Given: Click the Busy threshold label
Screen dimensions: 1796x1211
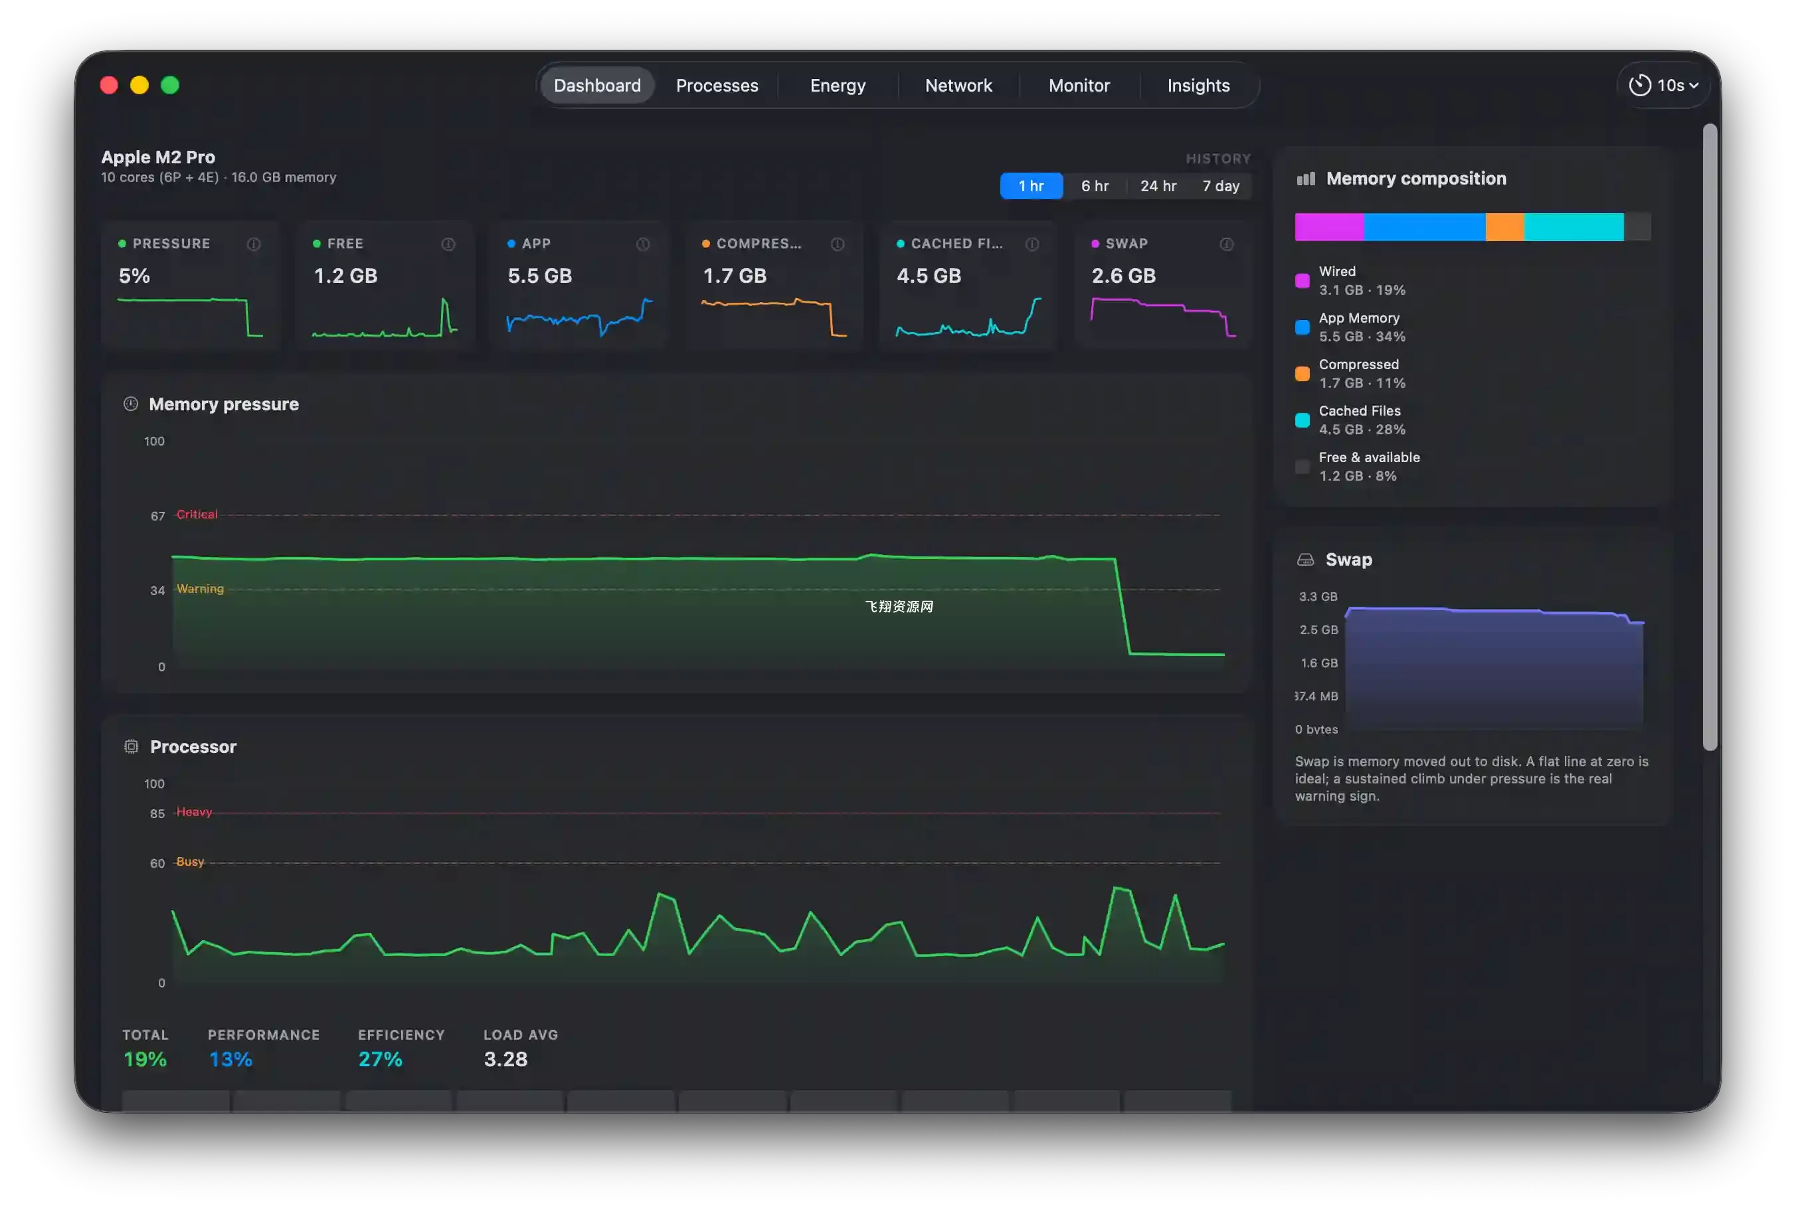Looking at the screenshot, I should (190, 861).
